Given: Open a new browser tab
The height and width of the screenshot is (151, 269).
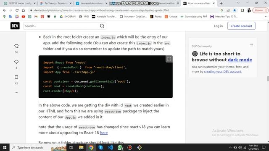Looking at the screenshot, I should point(222,3).
